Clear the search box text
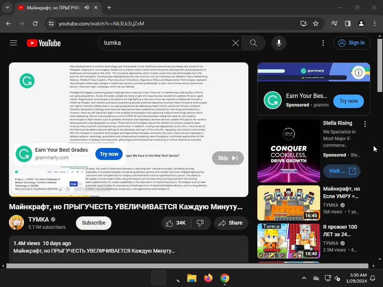Image resolution: width=383 pixels, height=287 pixels. pyautogui.click(x=236, y=43)
